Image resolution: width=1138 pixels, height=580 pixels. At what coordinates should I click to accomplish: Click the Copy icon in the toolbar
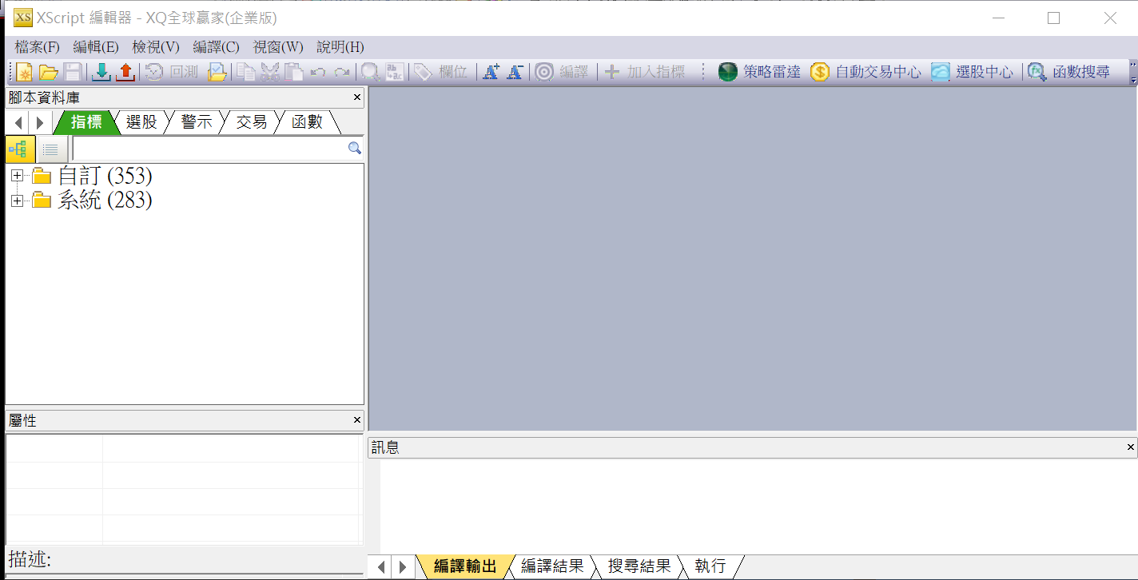click(246, 72)
